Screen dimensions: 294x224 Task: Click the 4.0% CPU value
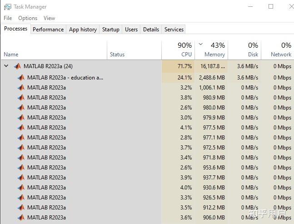tap(186, 188)
